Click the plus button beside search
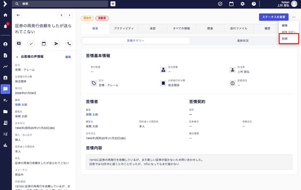The width and height of the screenshot is (301, 190). tap(113, 4)
